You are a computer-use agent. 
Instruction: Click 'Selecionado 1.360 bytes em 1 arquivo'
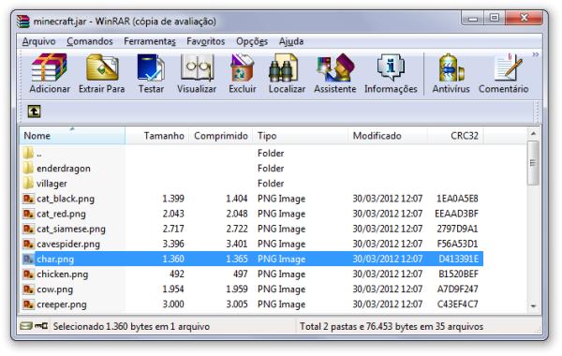(x=131, y=326)
